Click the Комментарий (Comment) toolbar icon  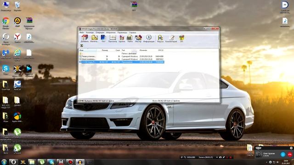[x=171, y=38]
